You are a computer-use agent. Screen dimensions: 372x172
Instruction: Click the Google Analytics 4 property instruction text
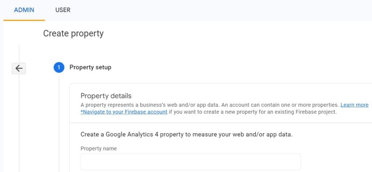click(x=186, y=135)
